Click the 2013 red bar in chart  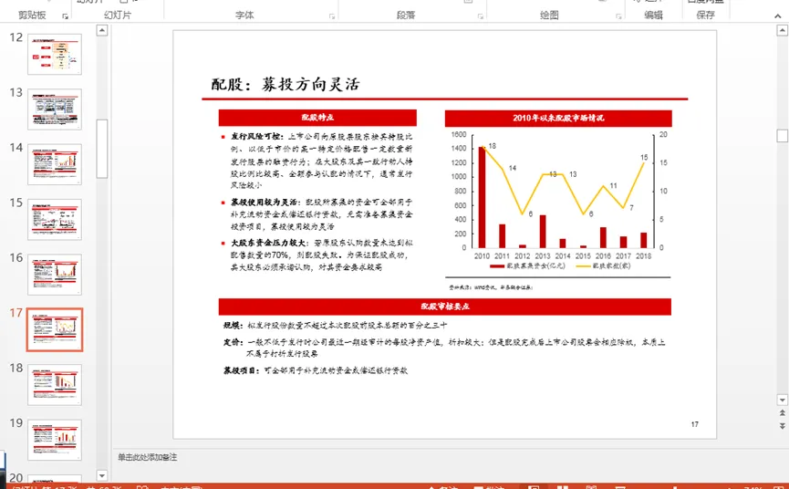[543, 232]
